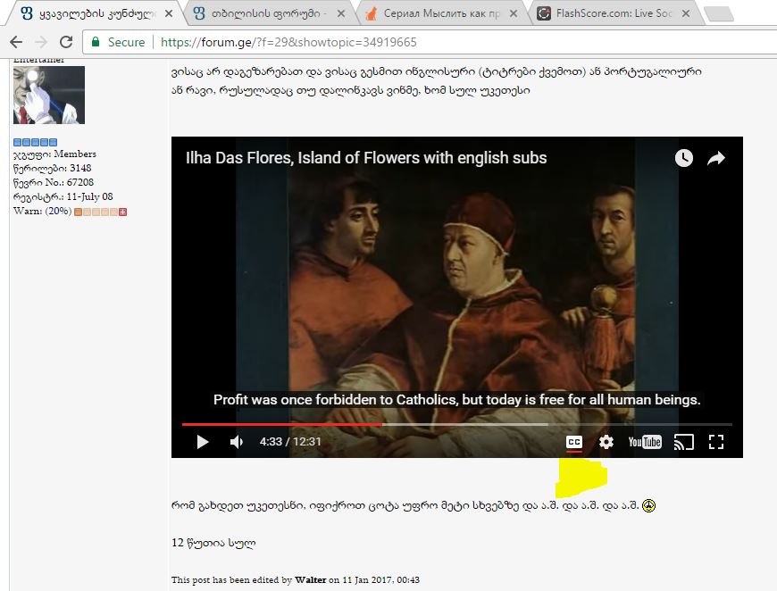Click the red plus warn-level icon
The height and width of the screenshot is (591, 777).
pyautogui.click(x=123, y=212)
